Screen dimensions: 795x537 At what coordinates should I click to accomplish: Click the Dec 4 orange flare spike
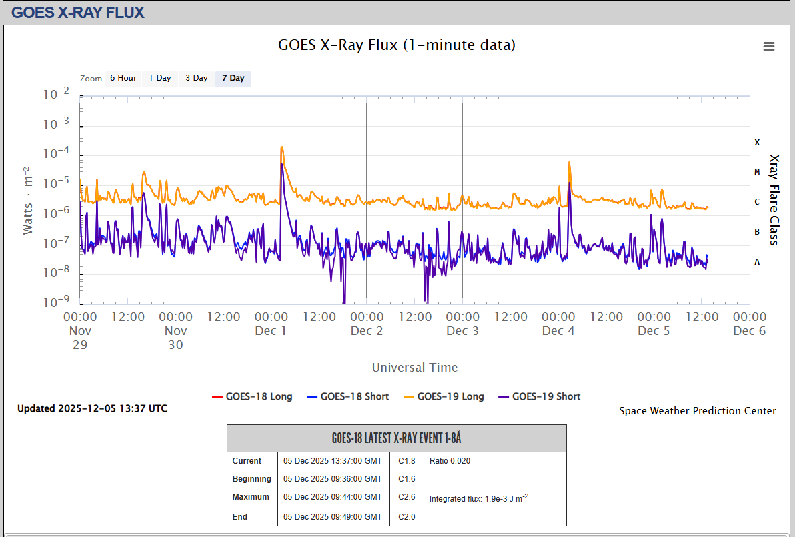pos(569,163)
